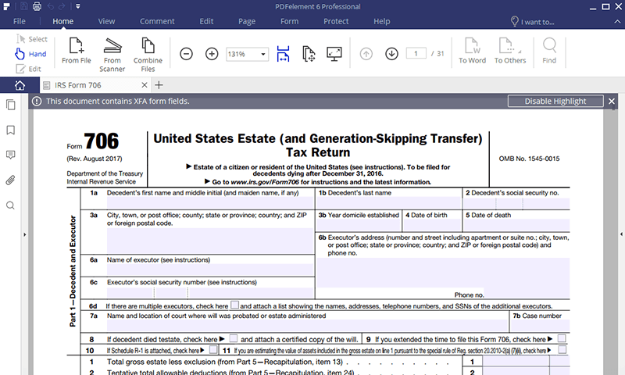Switch to the Home tab
This screenshot has height=375, width=625.
point(63,22)
